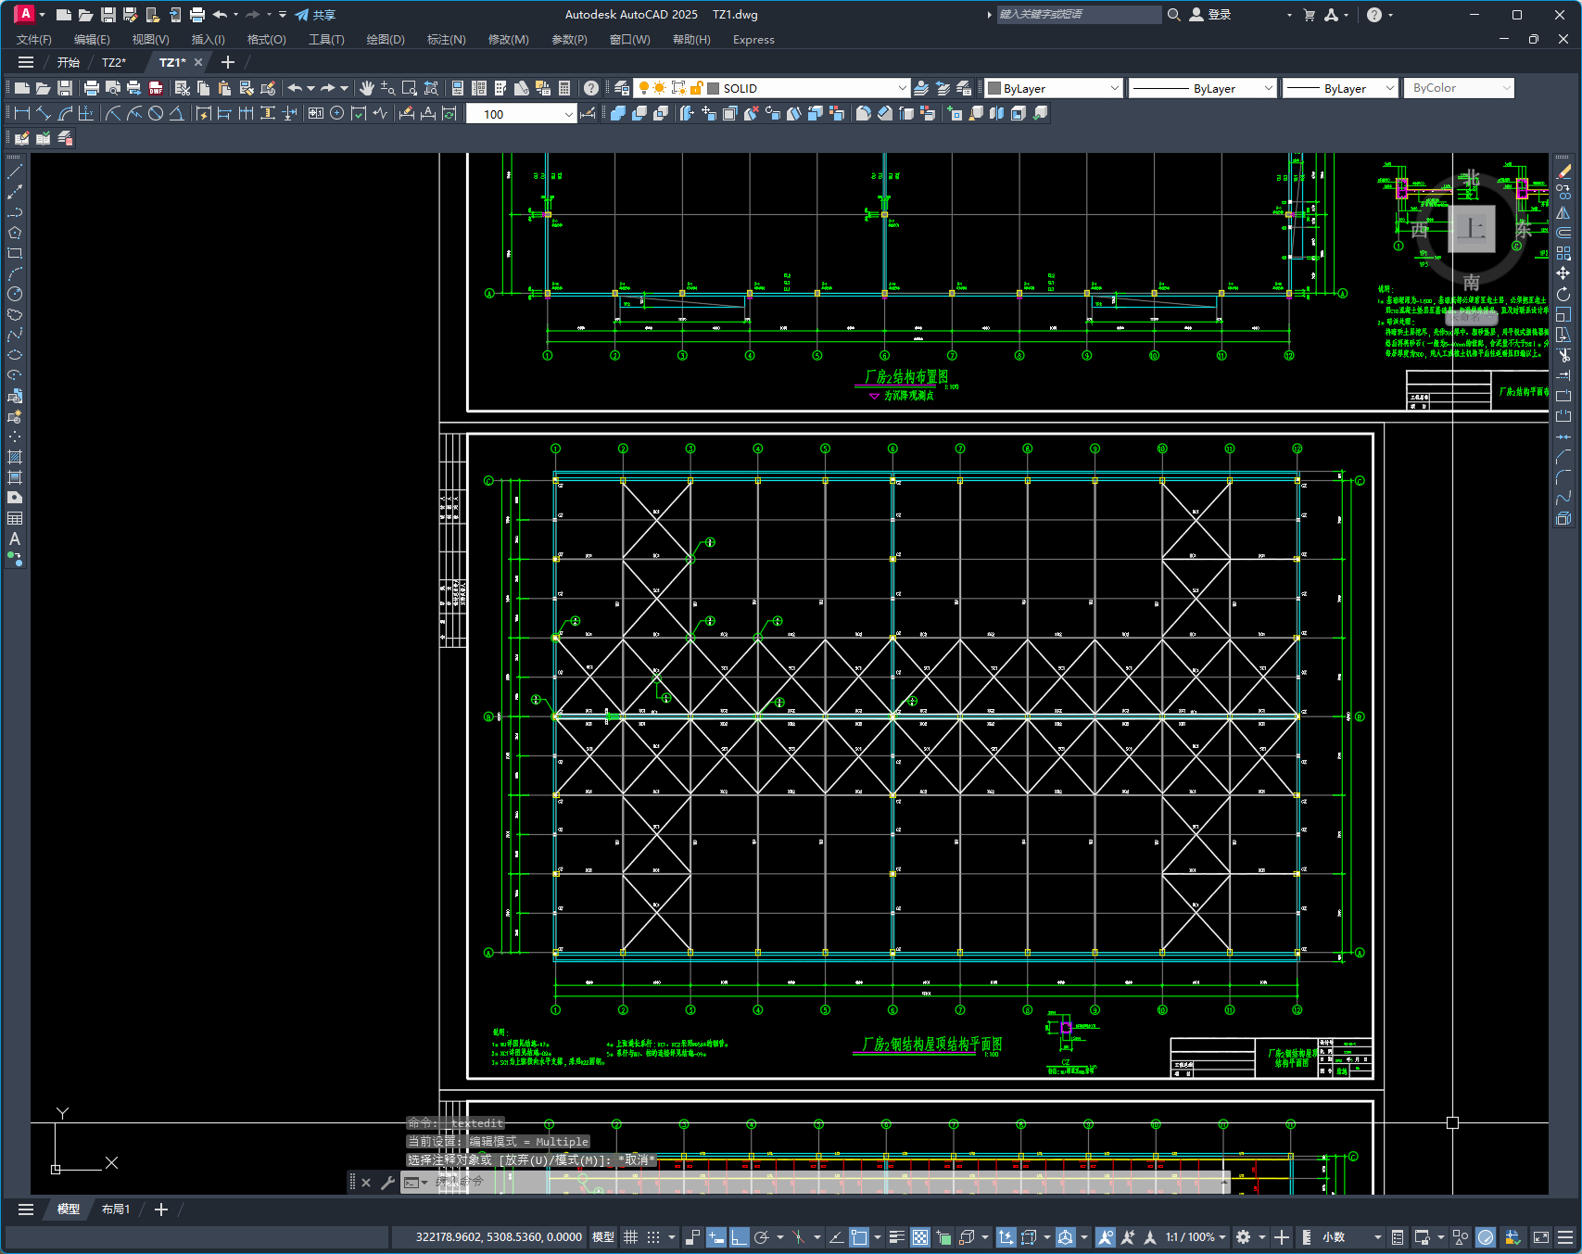Screen dimensions: 1582x1254
Task: Select the Move tool in modify toolbar
Action: pyautogui.click(x=1563, y=273)
